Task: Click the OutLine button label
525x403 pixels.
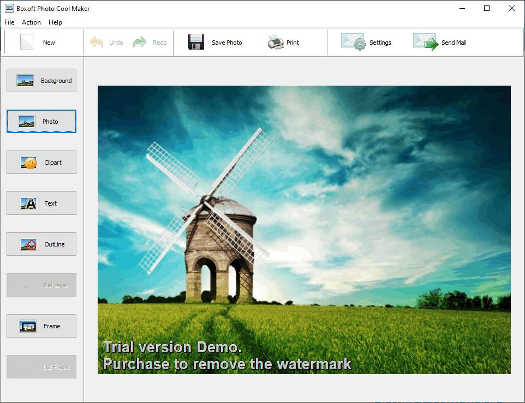Action: tap(54, 244)
